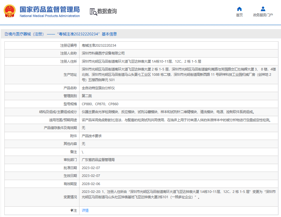This screenshot has width=281, height=217.
Task: Click the 数据查询 heading text
Action: tap(107, 12)
